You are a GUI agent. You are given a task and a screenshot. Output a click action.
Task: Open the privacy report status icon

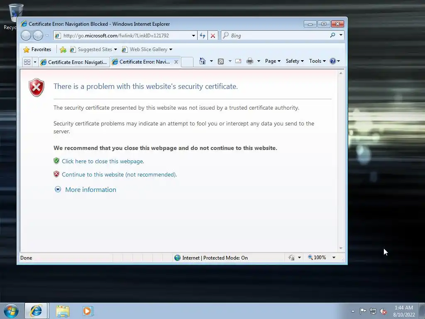click(291, 258)
